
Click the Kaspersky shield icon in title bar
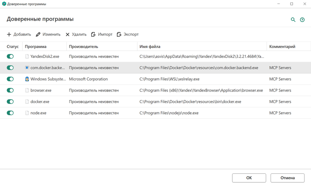(x=4, y=4)
